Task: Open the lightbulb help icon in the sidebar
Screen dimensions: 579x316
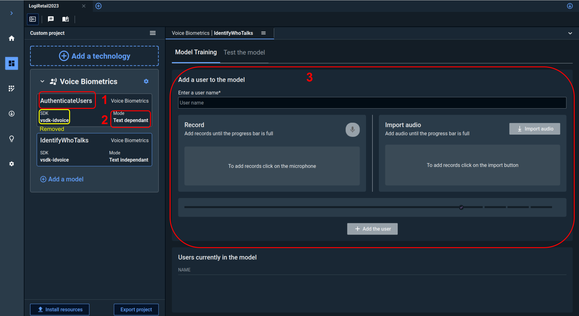Action: tap(11, 138)
